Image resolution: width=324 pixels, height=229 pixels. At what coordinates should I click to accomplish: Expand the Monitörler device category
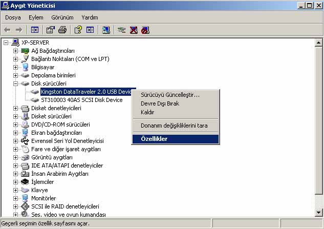(15, 198)
